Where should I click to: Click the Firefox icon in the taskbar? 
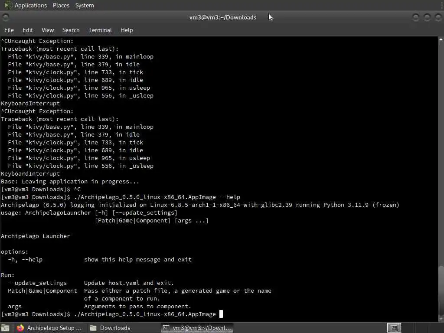click(x=20, y=328)
